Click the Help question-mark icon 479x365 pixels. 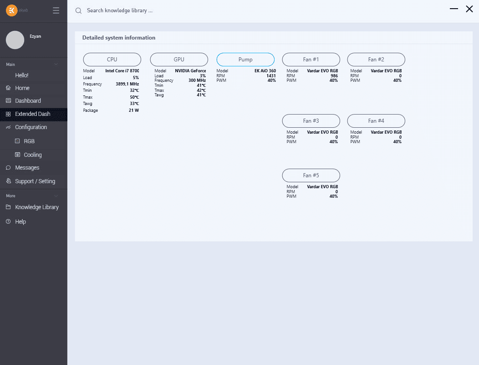click(x=8, y=221)
